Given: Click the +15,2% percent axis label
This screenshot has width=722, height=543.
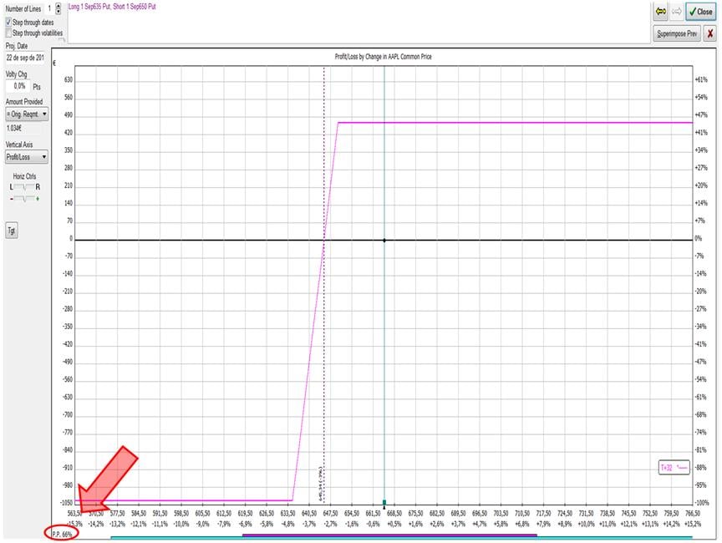Looking at the screenshot, I should tap(693, 524).
